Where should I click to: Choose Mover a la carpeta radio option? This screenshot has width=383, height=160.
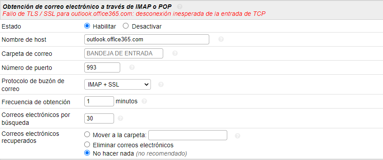(87, 135)
